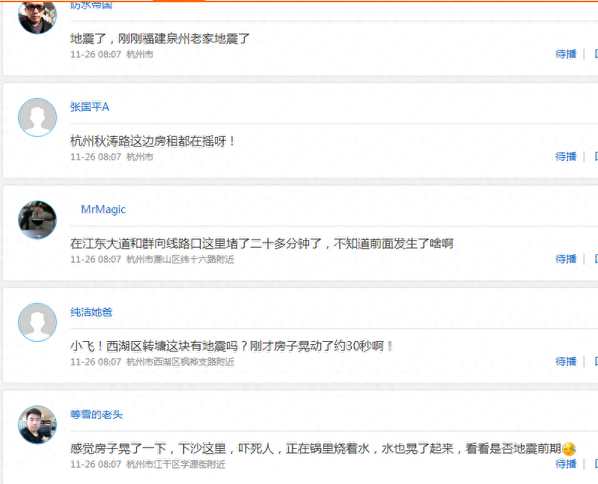
Task: Open the MrMagic username link
Action: tap(103, 209)
